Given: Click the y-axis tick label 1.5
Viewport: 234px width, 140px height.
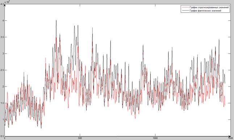Looking at the screenshot, I should [2, 103].
